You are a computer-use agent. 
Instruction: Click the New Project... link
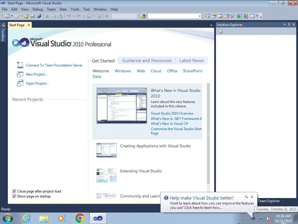click(36, 74)
